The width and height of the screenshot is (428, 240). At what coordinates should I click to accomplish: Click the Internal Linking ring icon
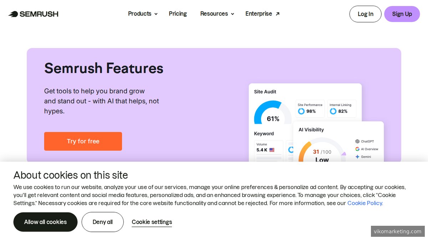click(332, 111)
